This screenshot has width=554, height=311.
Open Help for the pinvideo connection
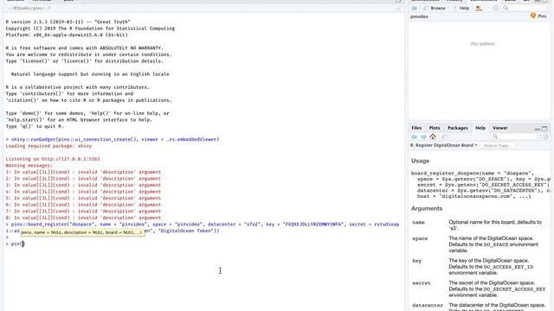[x=461, y=8]
